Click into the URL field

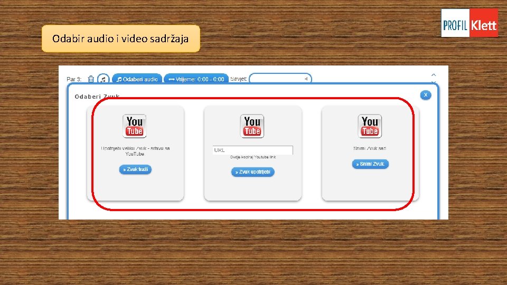point(252,150)
